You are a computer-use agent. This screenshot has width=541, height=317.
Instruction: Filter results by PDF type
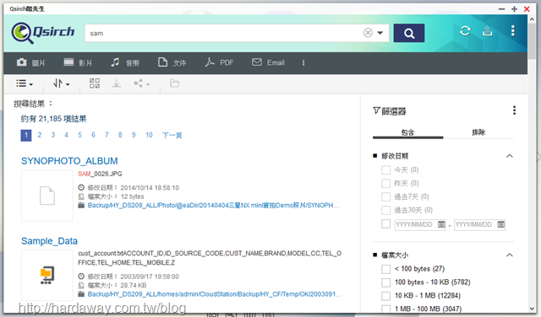point(219,62)
